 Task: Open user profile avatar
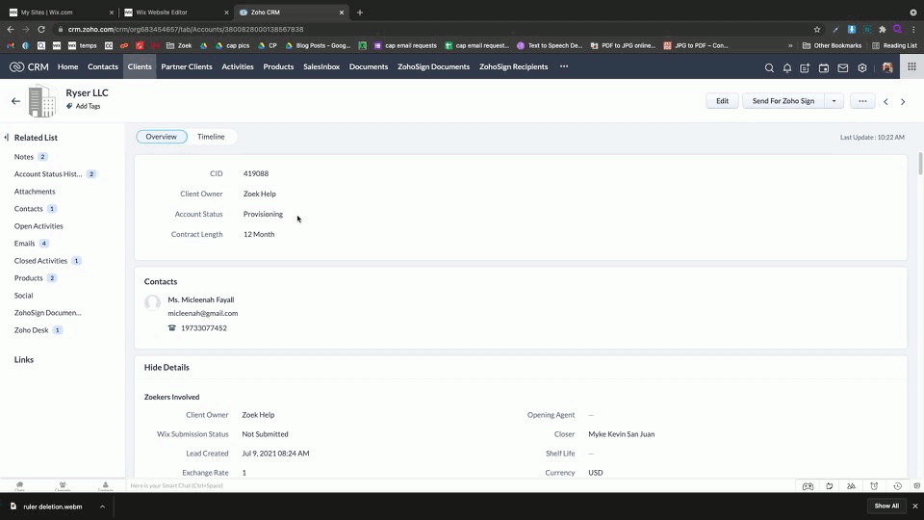click(887, 67)
